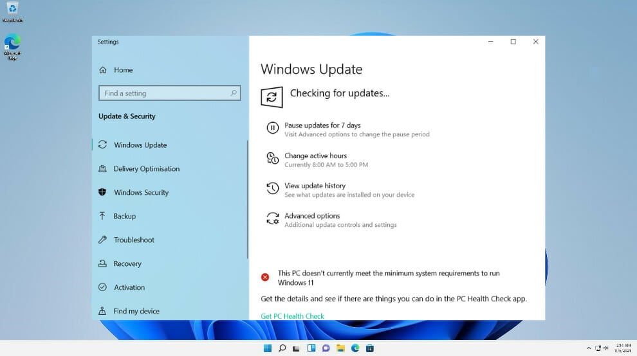Minimize the Settings window

(491, 42)
